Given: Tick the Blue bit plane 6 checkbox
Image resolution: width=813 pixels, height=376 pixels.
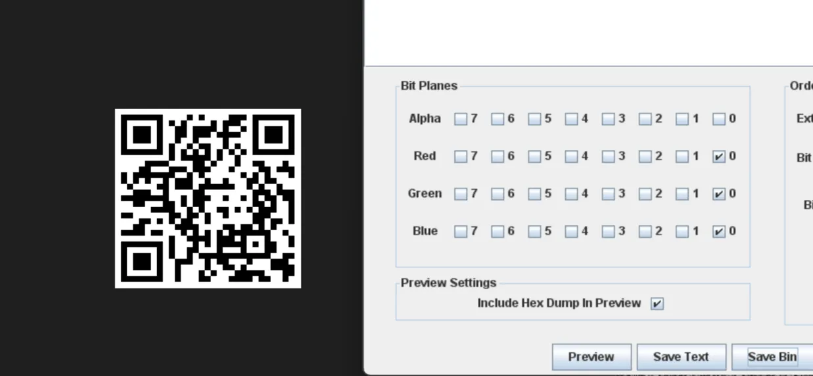Looking at the screenshot, I should 498,231.
